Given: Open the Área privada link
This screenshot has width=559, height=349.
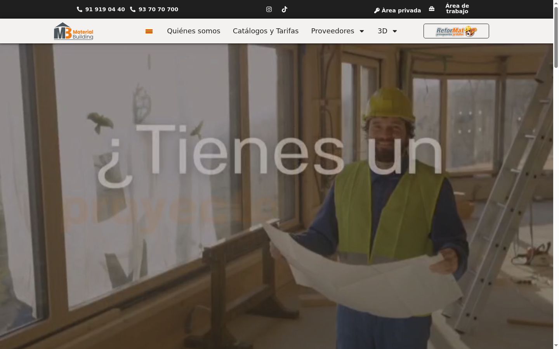Looking at the screenshot, I should 401,10.
